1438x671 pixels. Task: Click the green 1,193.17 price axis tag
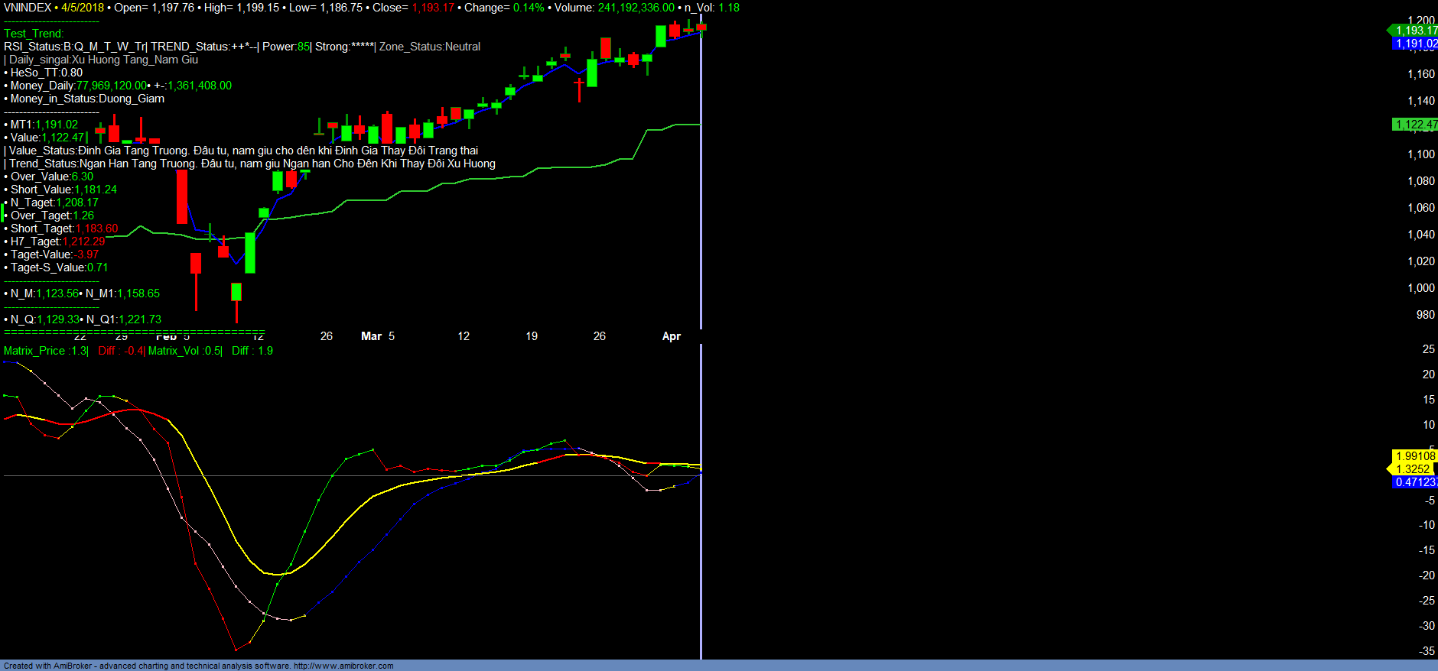(1415, 31)
